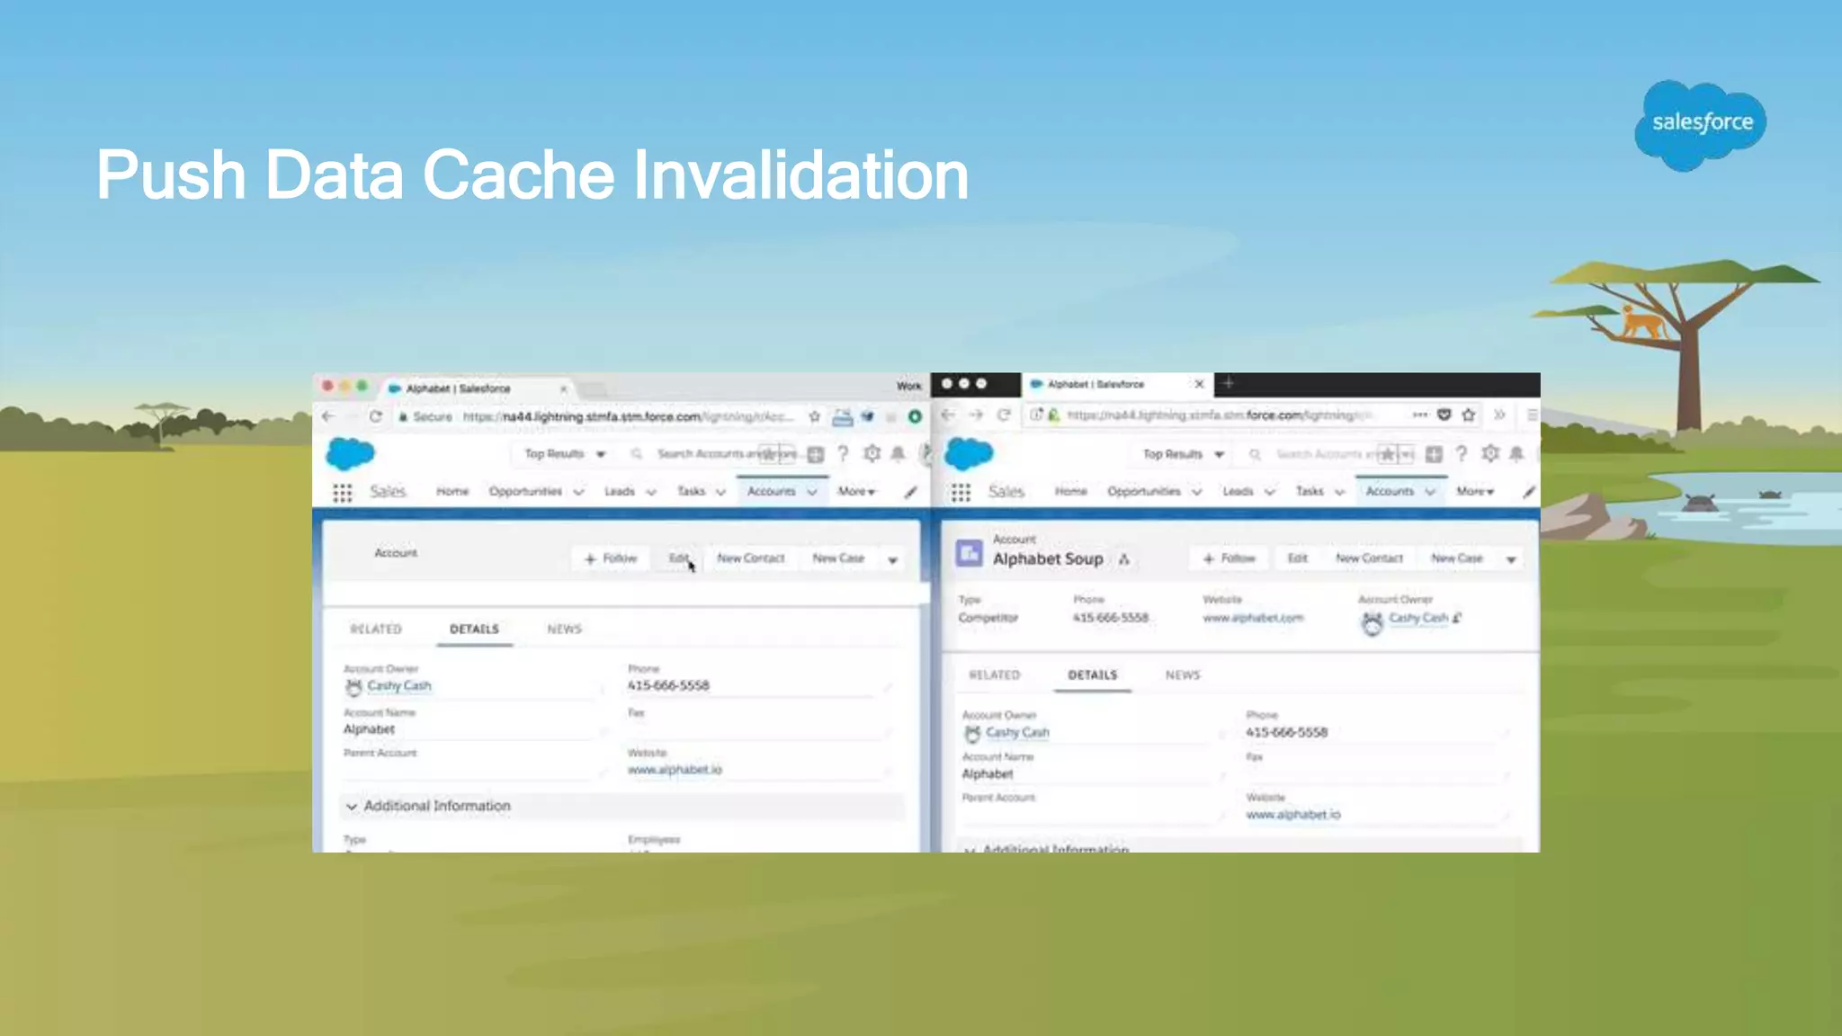Click the global actions plus icon in the right window
Viewport: 1842px width, 1036px height.
1434,454
